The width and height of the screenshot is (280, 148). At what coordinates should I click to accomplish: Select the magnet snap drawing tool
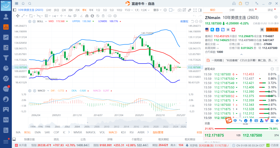point(87,16)
